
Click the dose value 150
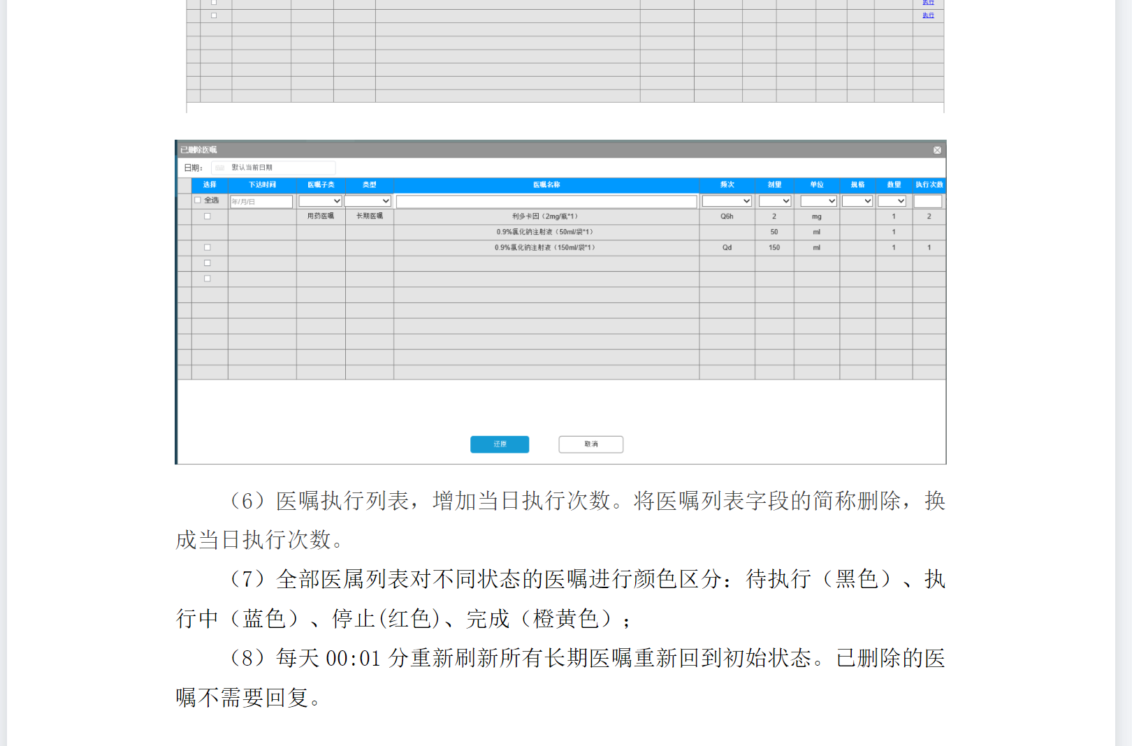tap(774, 247)
